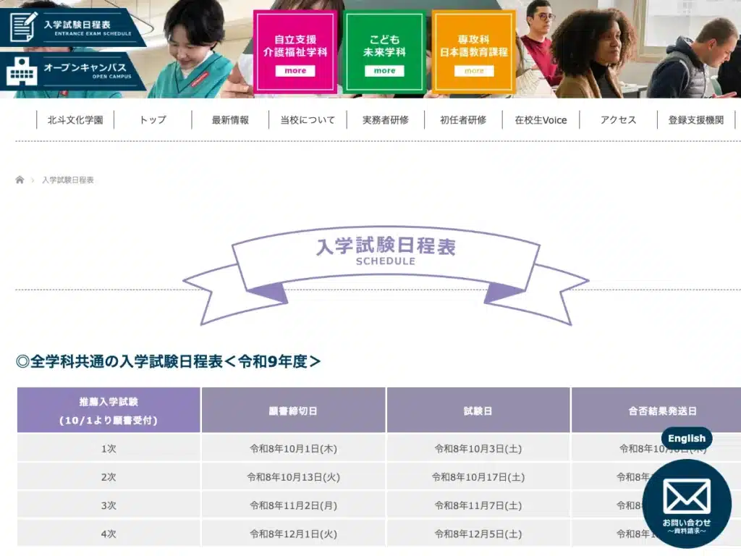The width and height of the screenshot is (741, 556).
Task: Click the home breadcrumb icon
Action: click(x=20, y=180)
